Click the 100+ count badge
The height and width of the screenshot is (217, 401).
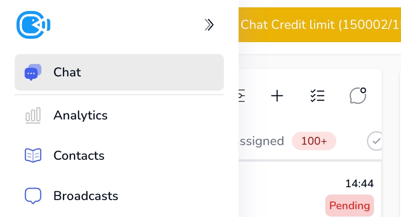(x=314, y=141)
